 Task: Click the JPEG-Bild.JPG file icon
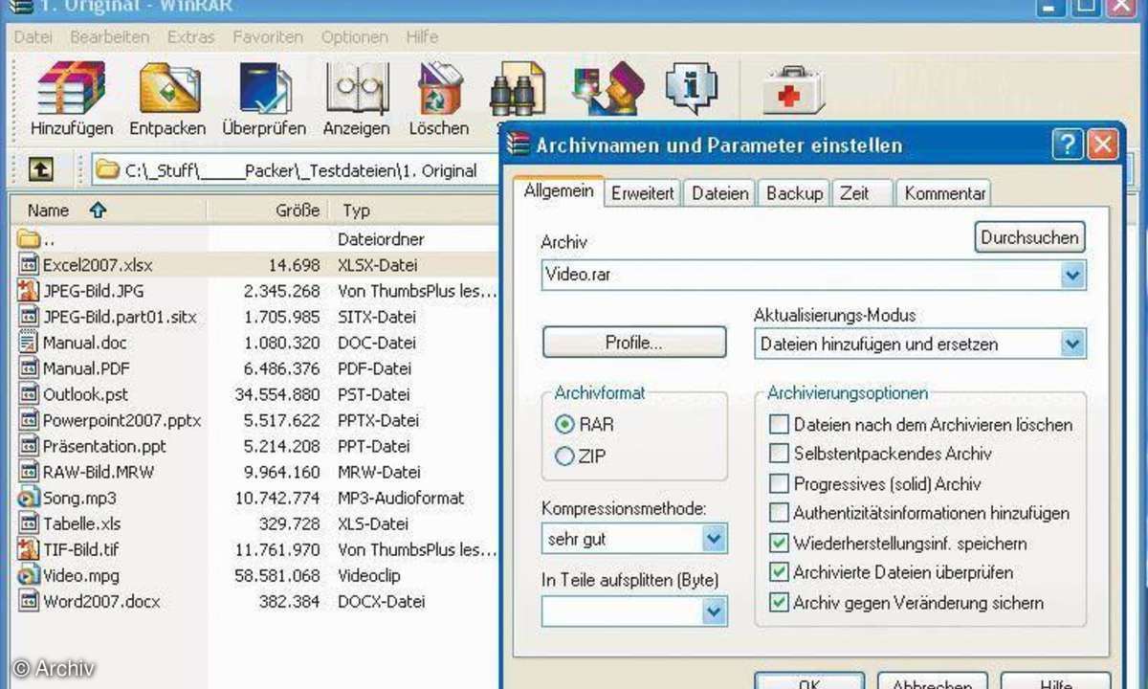(x=28, y=291)
